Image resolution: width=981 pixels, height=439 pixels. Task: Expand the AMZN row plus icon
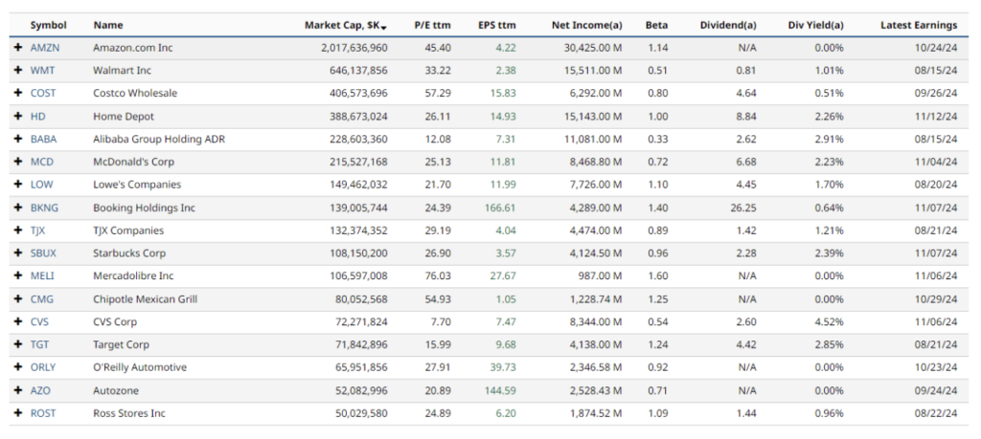pos(18,48)
